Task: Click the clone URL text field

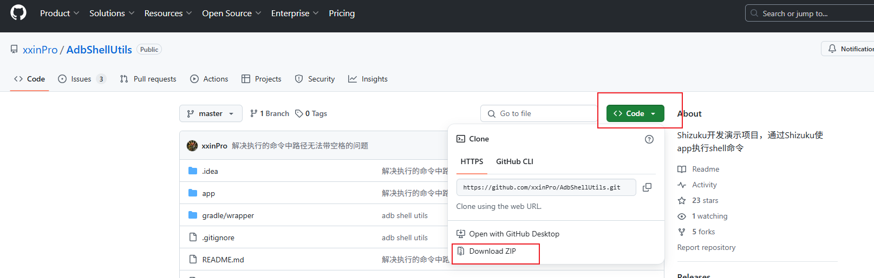Action: click(546, 187)
